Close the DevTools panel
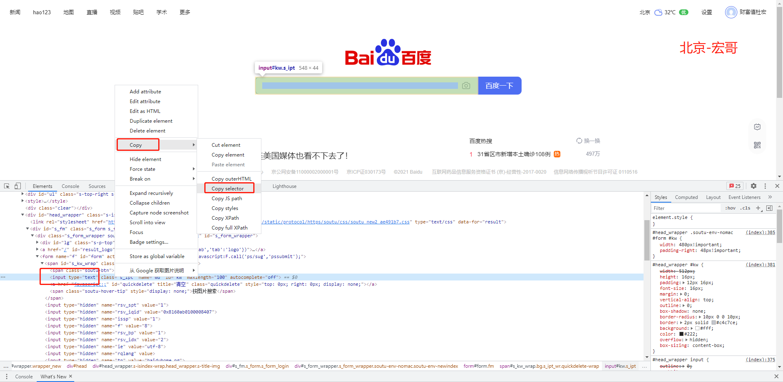783x382 pixels. click(x=777, y=186)
